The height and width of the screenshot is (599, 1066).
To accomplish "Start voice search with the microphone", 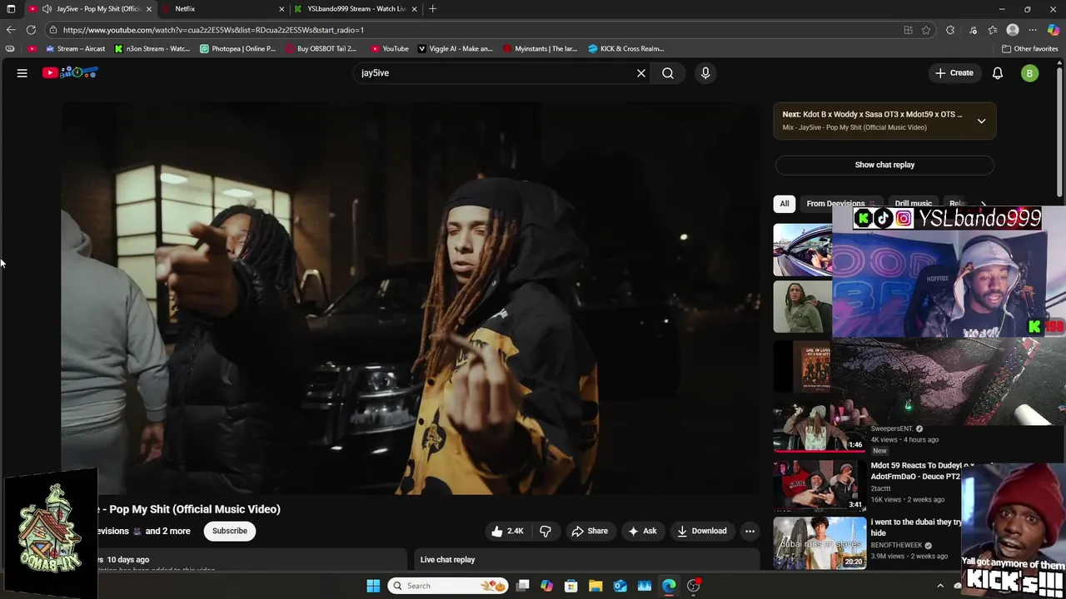I will (x=705, y=73).
